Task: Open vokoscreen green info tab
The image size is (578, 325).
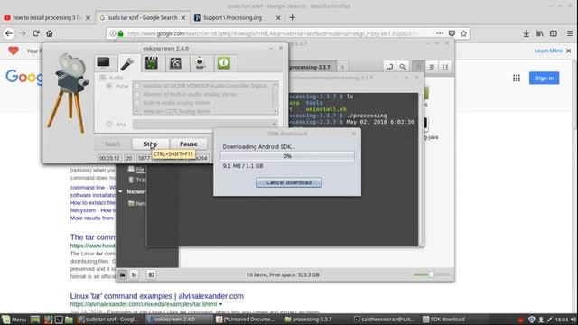Action: [x=224, y=63]
